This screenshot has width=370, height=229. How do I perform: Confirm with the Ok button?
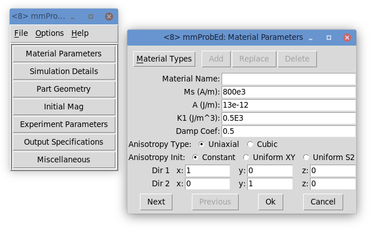(x=270, y=202)
